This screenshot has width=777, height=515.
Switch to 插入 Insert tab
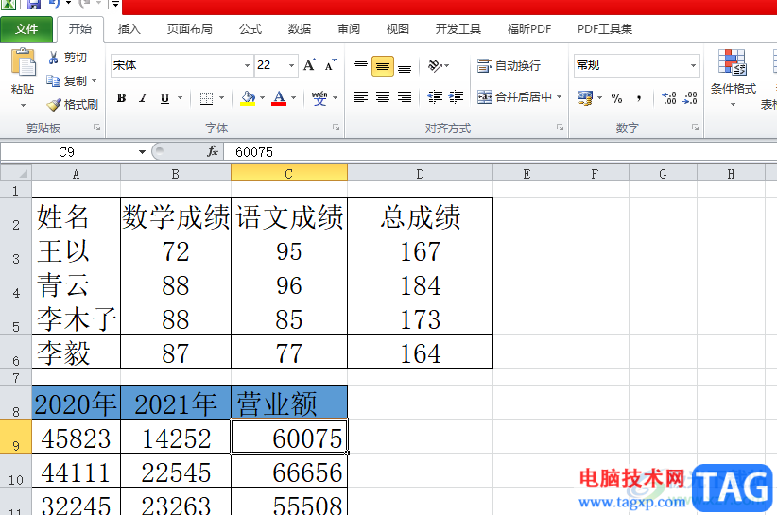[x=129, y=28]
